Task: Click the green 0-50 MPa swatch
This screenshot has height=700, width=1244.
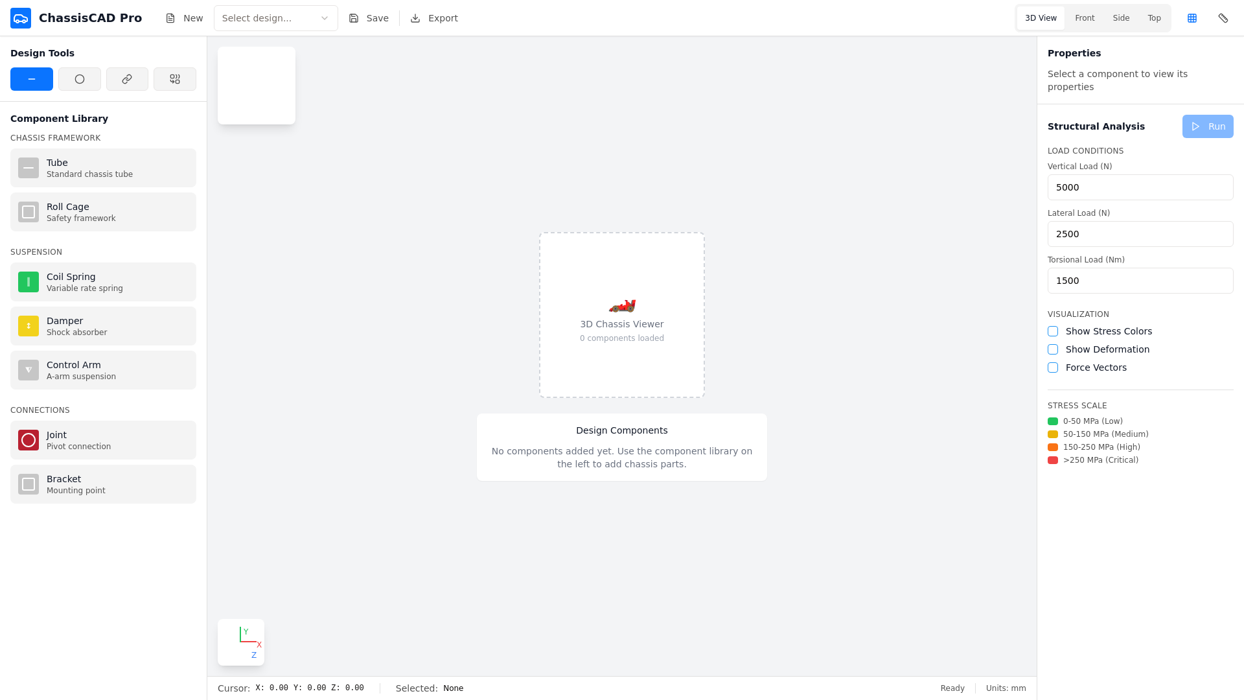Action: (x=1053, y=421)
